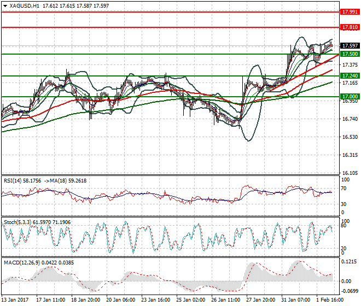Click the current price label 17.597
Image resolution: width=361 pixels, height=306 pixels.
(350, 46)
